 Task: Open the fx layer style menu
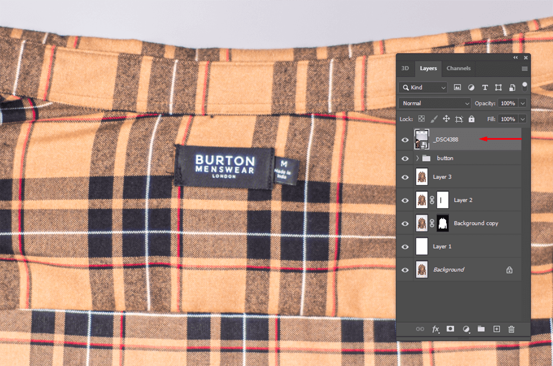point(436,329)
